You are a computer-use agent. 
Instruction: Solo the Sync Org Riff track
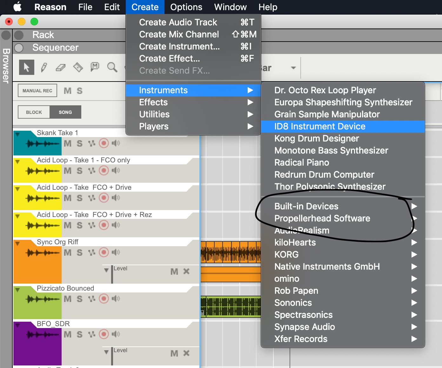(x=79, y=253)
